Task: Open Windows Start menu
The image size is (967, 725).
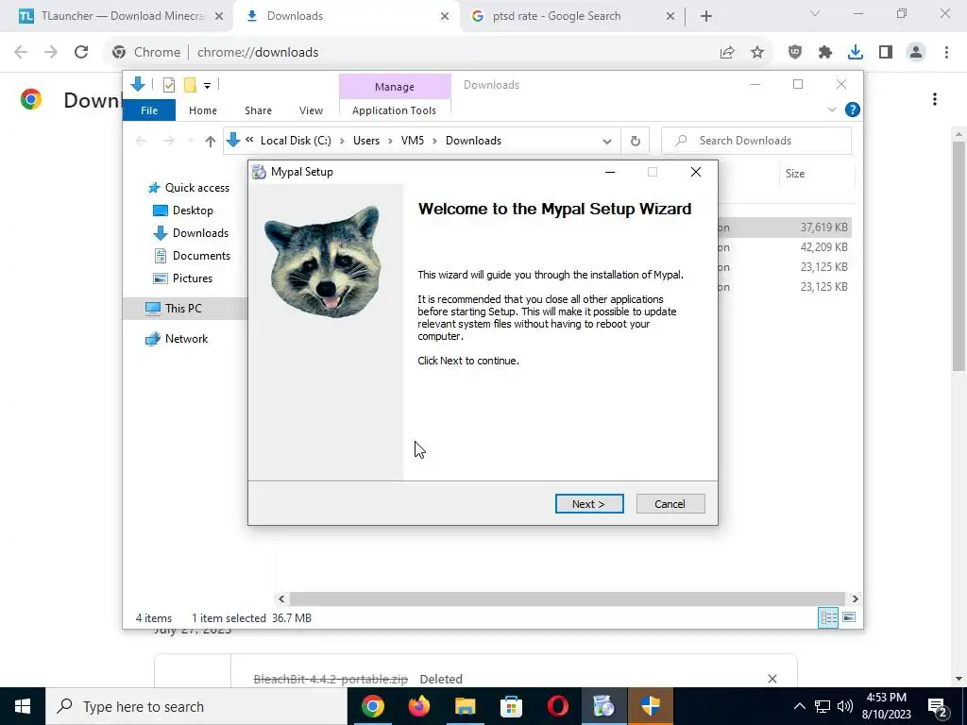Action: [x=23, y=706]
